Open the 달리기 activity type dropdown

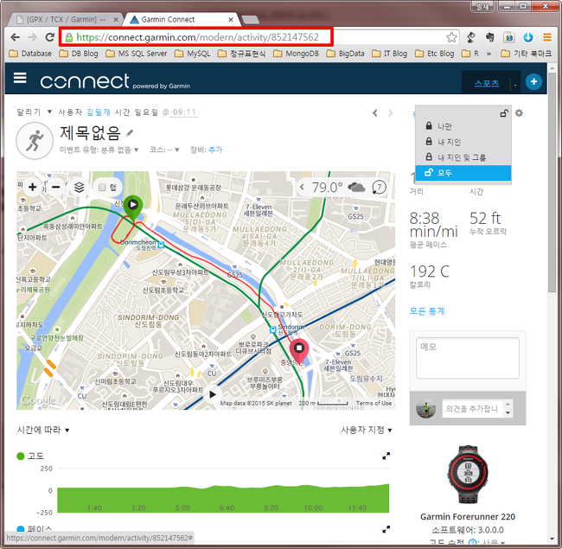50,112
